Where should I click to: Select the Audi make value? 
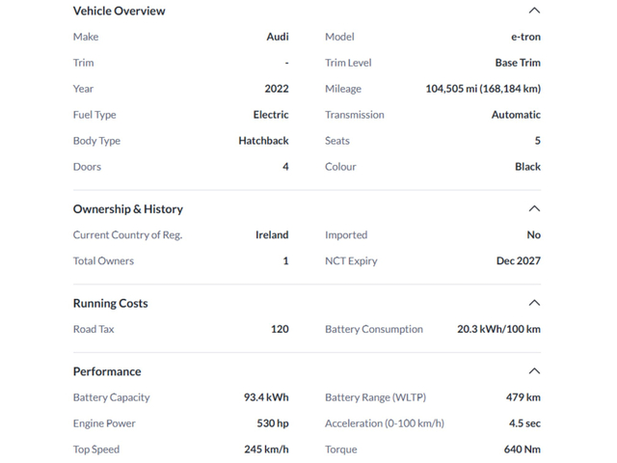point(278,37)
